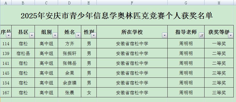Image resolution: width=236 pixels, height=102 pixels.
Task: Select the name cell 张锦岳
Action: 69,63
